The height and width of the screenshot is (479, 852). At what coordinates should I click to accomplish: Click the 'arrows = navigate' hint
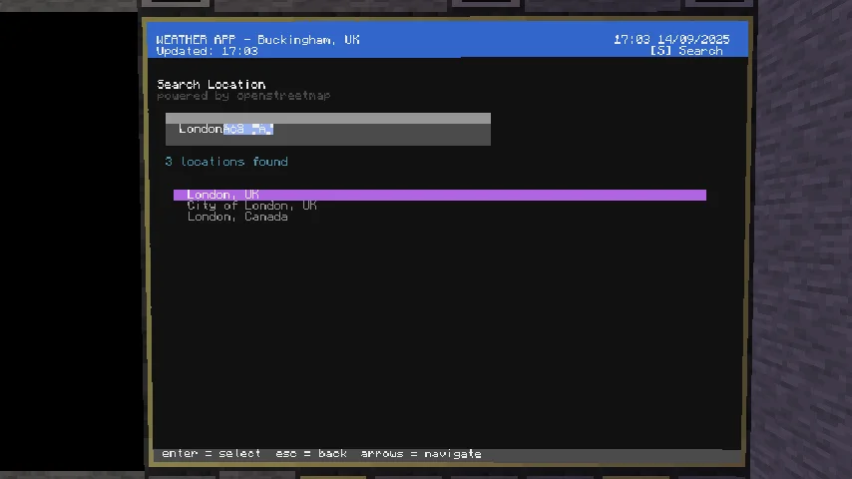421,454
